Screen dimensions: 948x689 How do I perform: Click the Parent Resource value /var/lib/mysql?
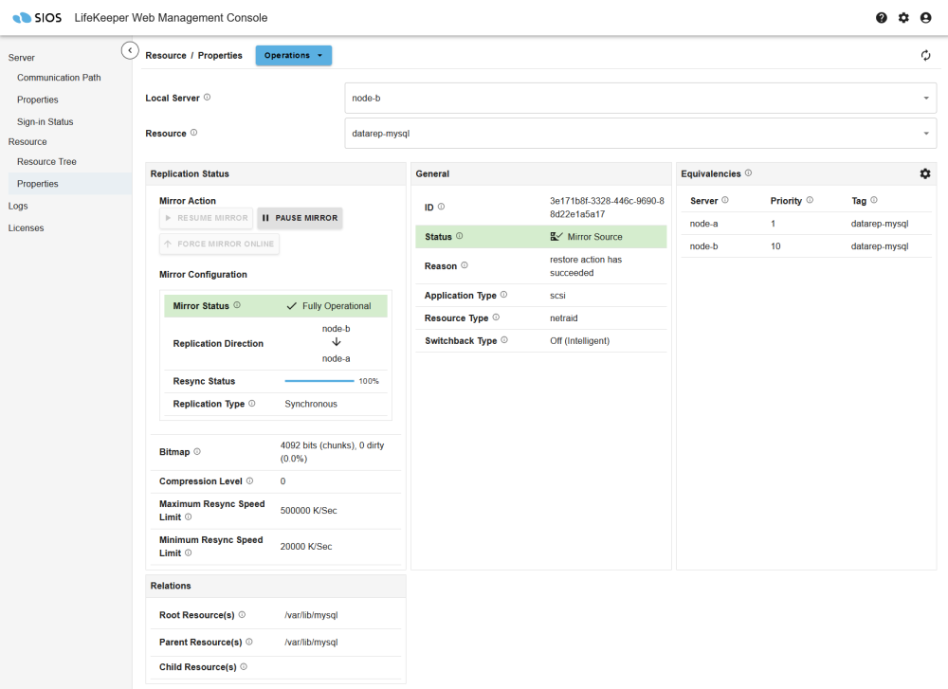point(311,643)
